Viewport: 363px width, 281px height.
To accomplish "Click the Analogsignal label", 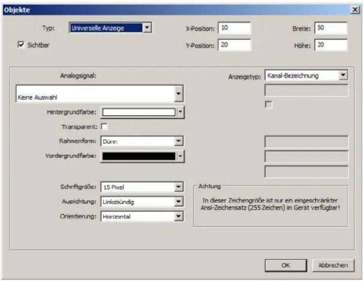I will (78, 76).
